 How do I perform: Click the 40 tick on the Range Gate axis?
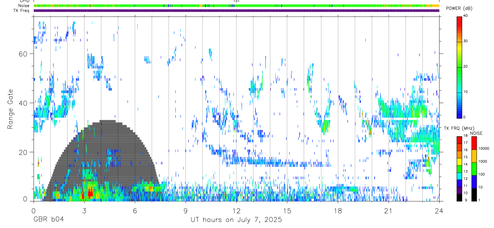23,103
